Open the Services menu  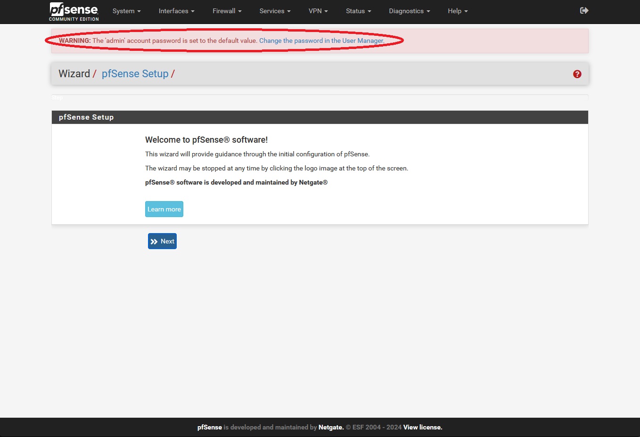tap(275, 11)
